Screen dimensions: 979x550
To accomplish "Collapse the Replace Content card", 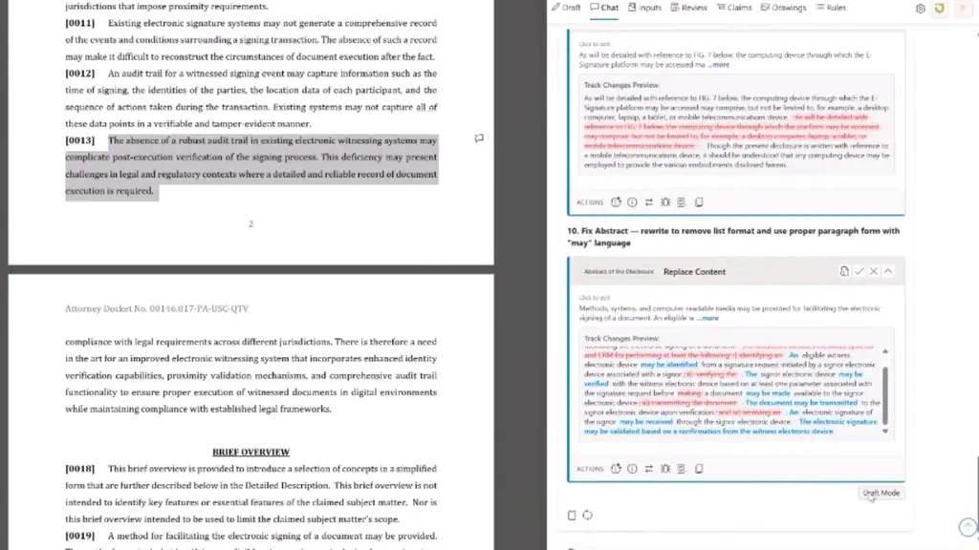I will tap(888, 271).
